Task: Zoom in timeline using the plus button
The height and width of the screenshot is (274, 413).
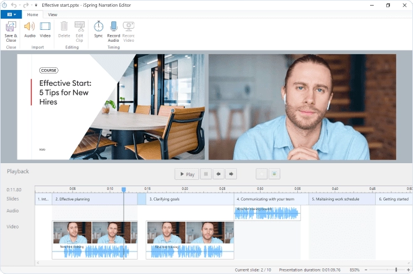Action: [x=407, y=270]
